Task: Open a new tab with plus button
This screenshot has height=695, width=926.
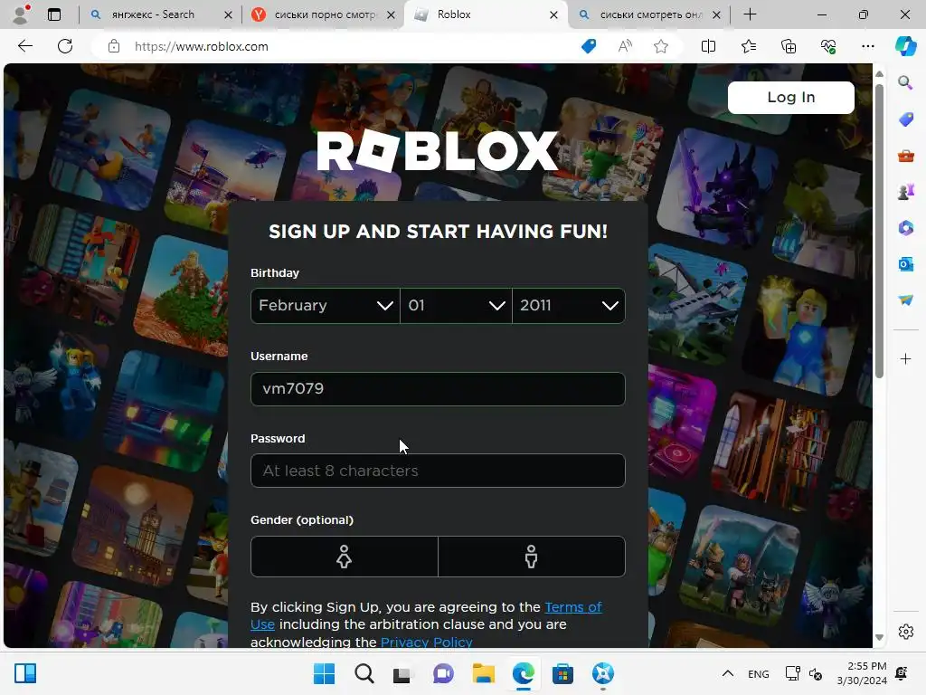Action: 750,14
